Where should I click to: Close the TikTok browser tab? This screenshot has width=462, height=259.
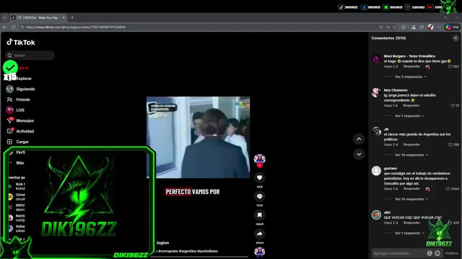64,17
